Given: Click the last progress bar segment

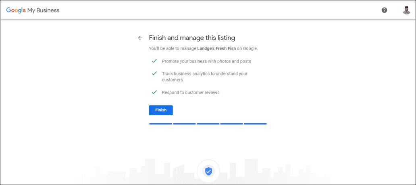Looking at the screenshot, I should [255, 124].
